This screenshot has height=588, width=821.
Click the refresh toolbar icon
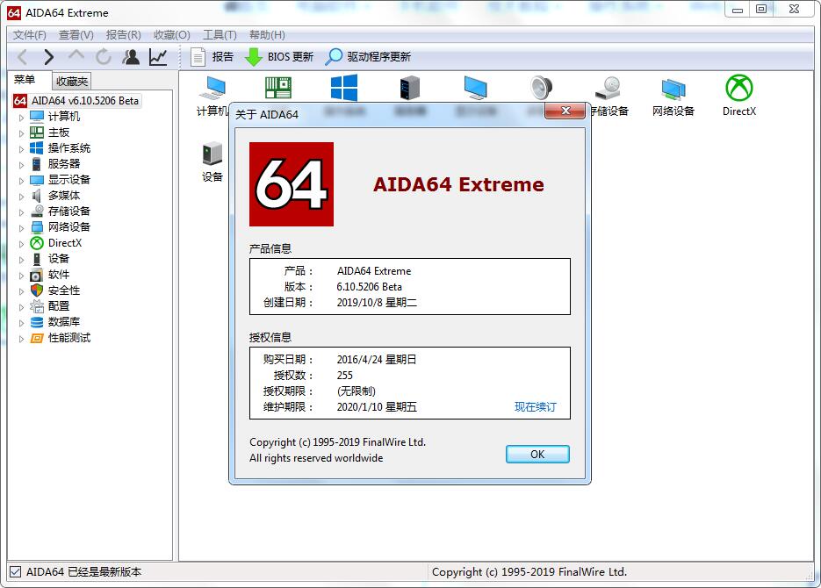(x=104, y=56)
